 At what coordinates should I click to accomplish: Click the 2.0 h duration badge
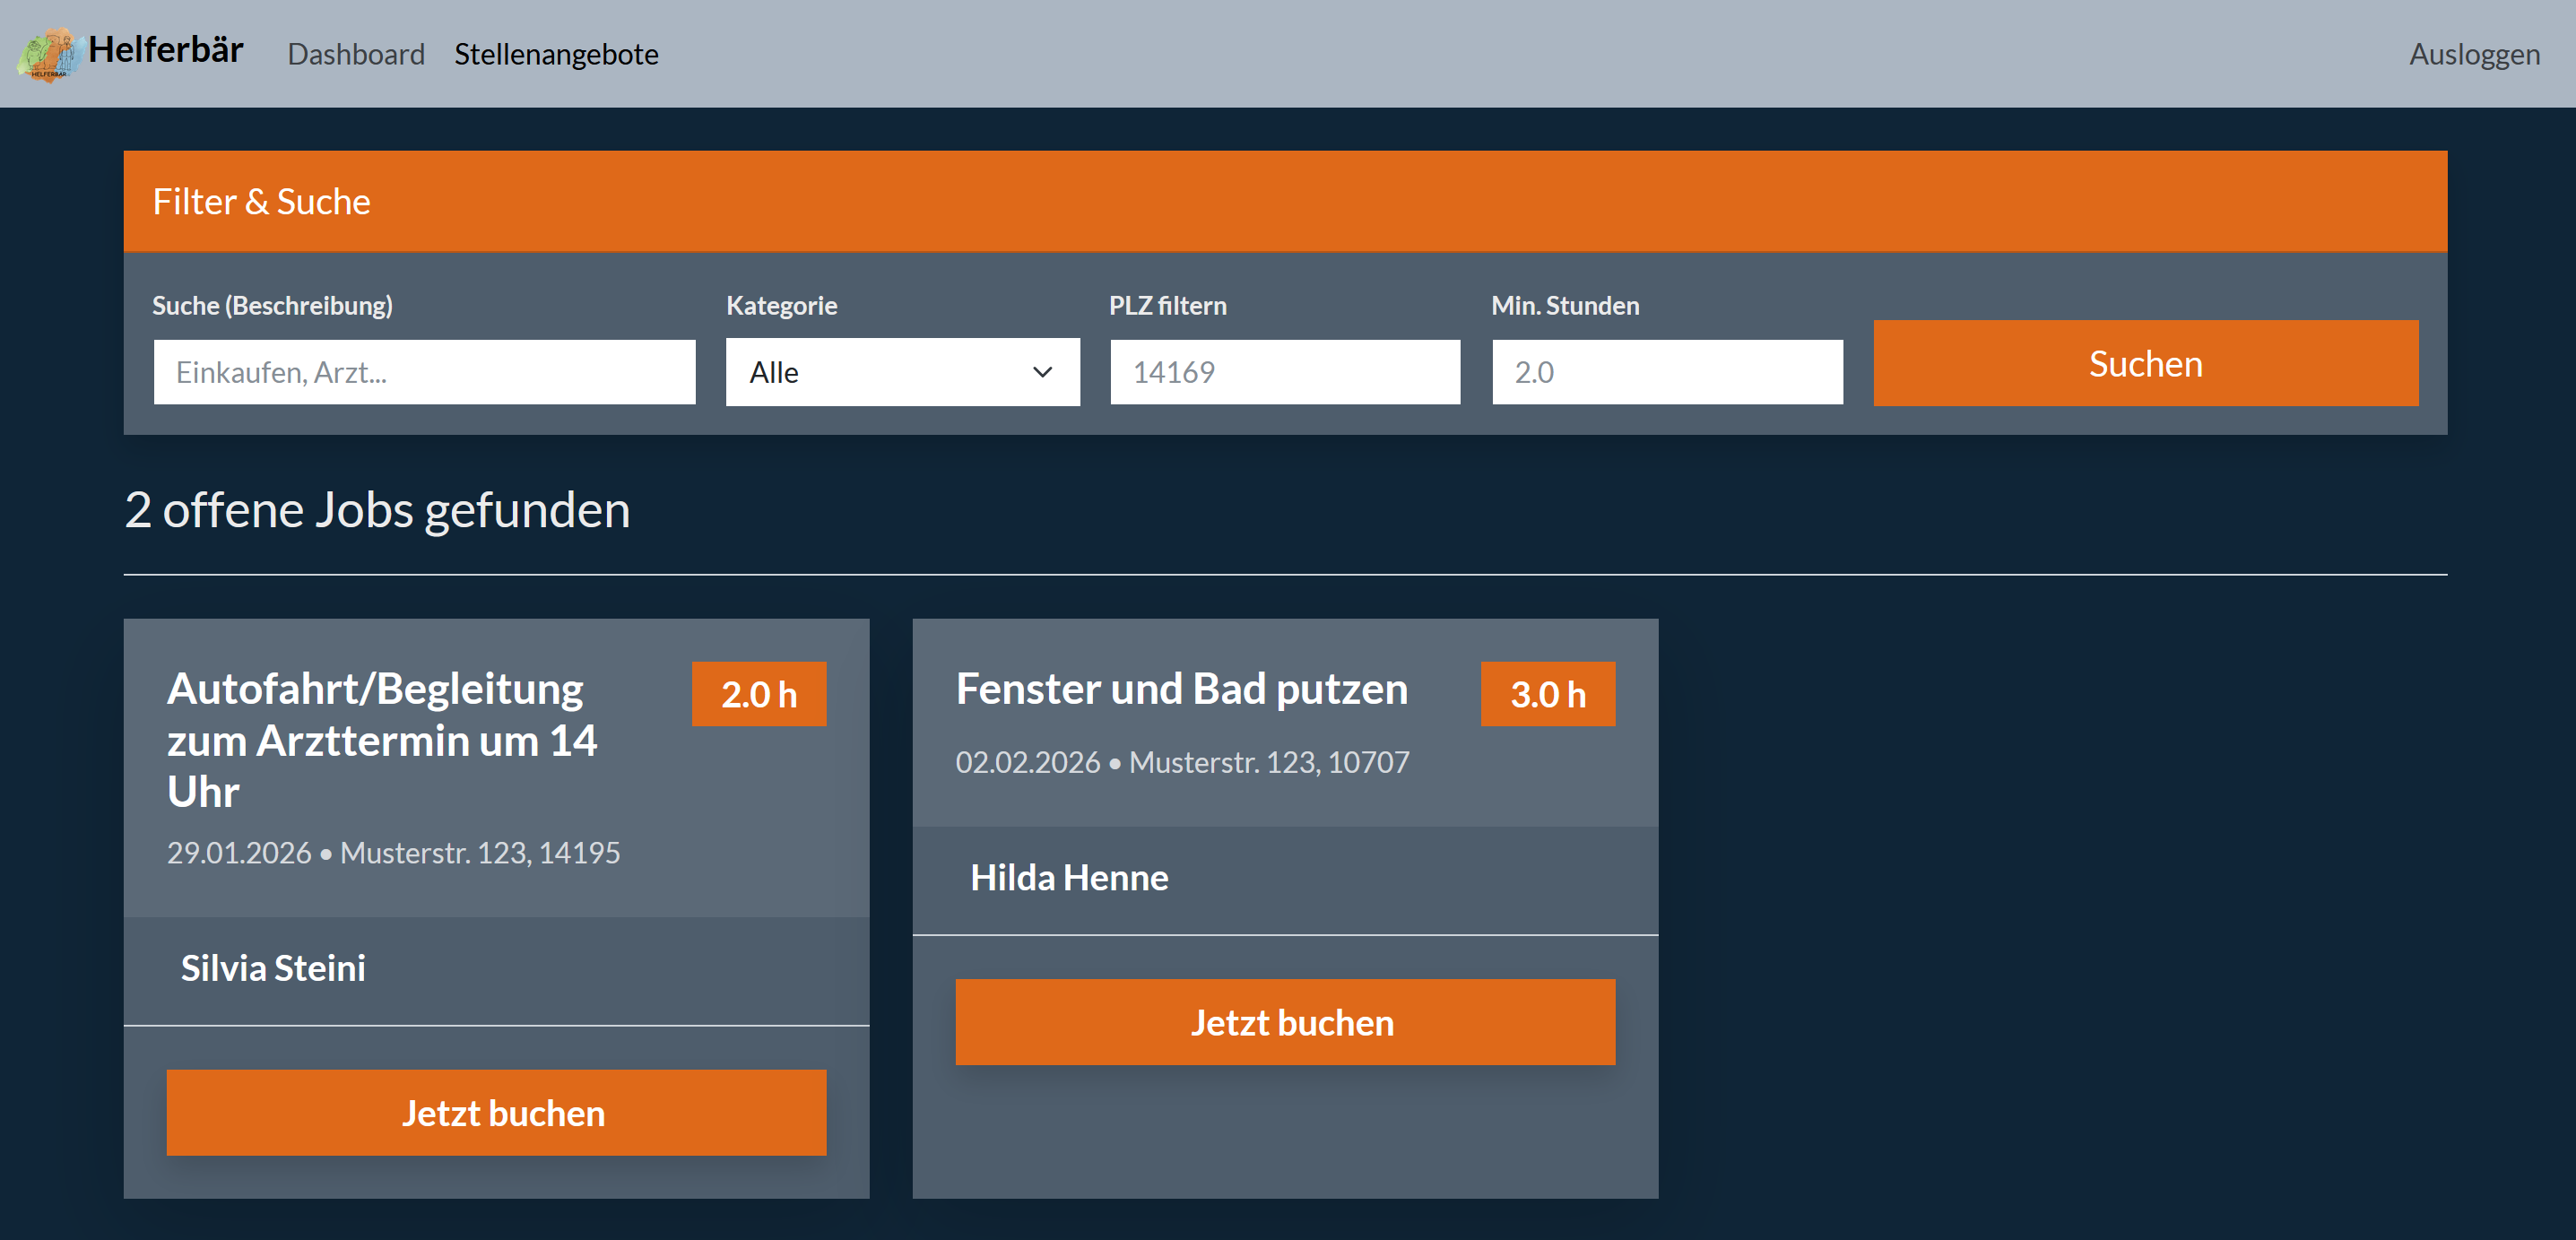[x=759, y=694]
